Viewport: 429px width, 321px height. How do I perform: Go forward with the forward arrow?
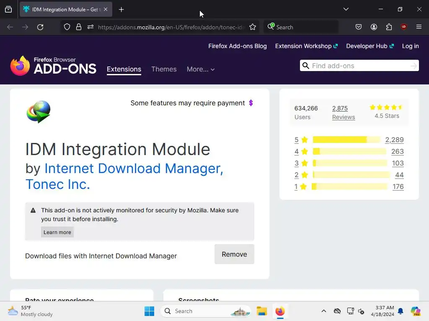[25, 27]
